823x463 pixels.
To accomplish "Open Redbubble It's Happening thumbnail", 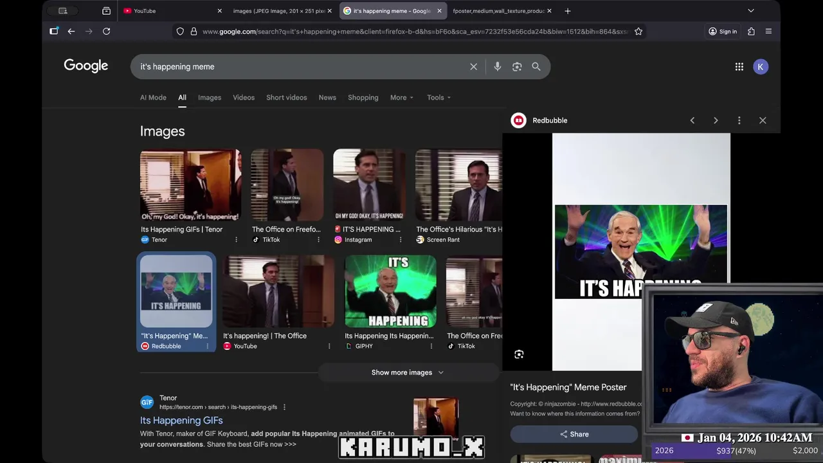I will [176, 291].
